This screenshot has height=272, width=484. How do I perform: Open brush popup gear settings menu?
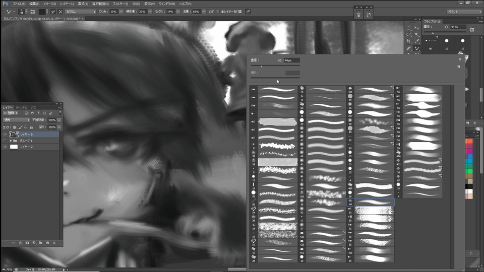[460, 59]
